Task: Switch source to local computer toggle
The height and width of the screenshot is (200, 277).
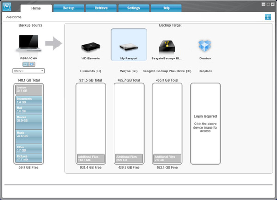Action: pos(25,65)
